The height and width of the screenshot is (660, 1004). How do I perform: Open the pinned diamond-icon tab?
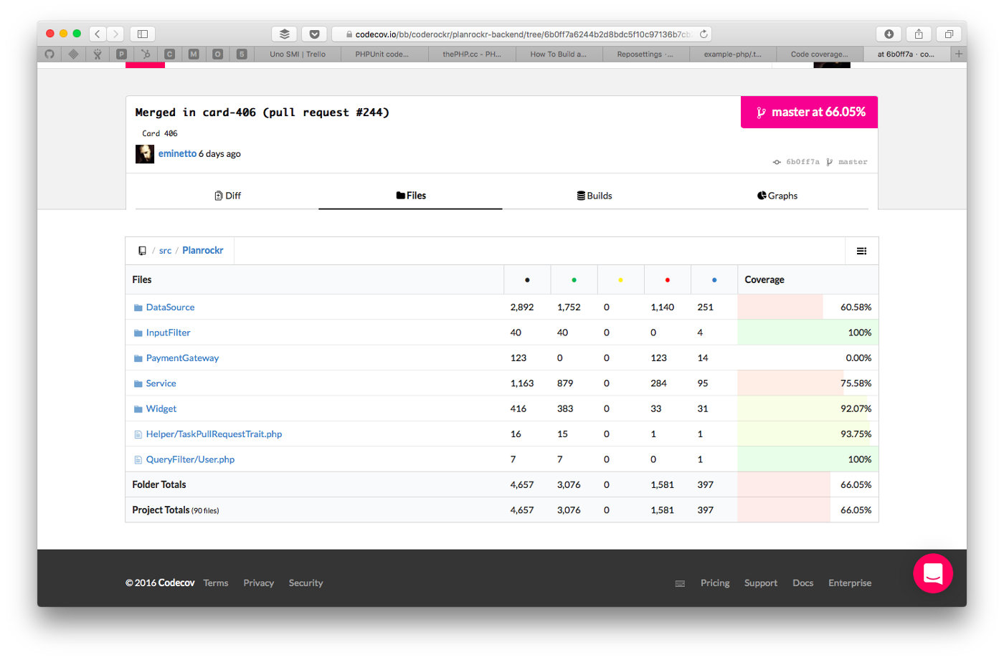click(x=73, y=54)
